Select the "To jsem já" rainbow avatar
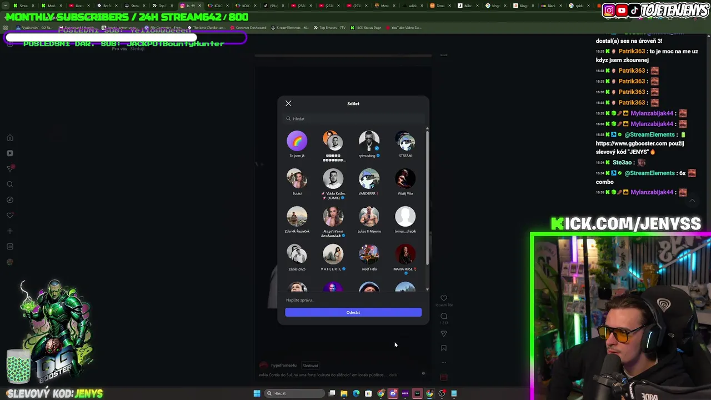This screenshot has height=400, width=711. point(297,141)
